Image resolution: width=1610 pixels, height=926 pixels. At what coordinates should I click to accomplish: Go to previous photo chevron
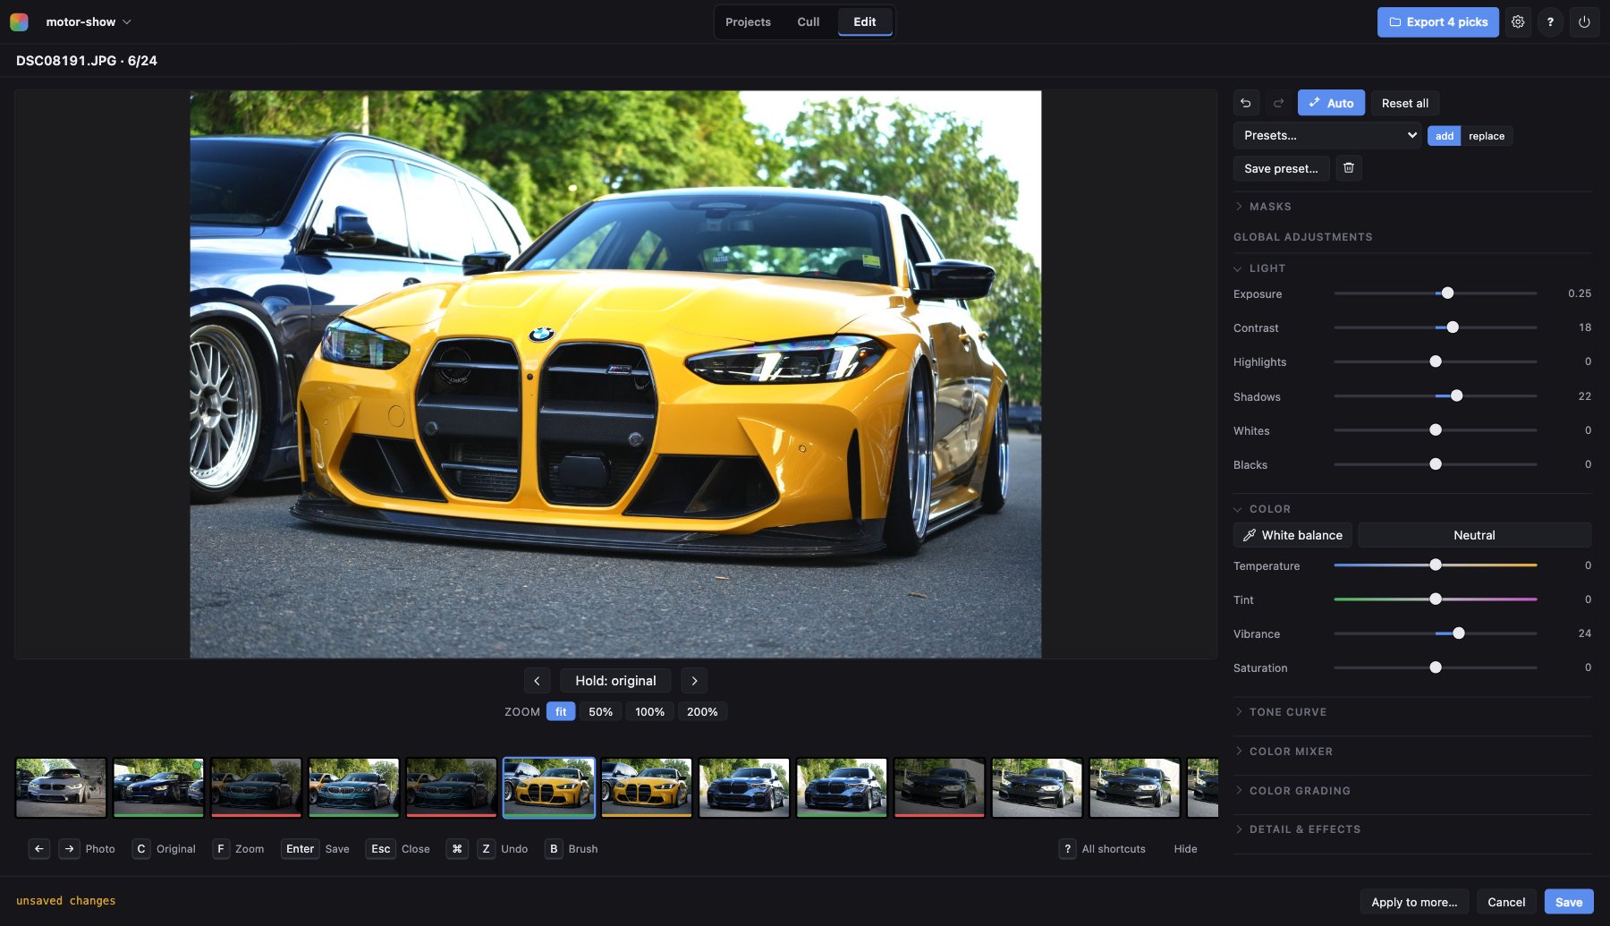coord(537,681)
